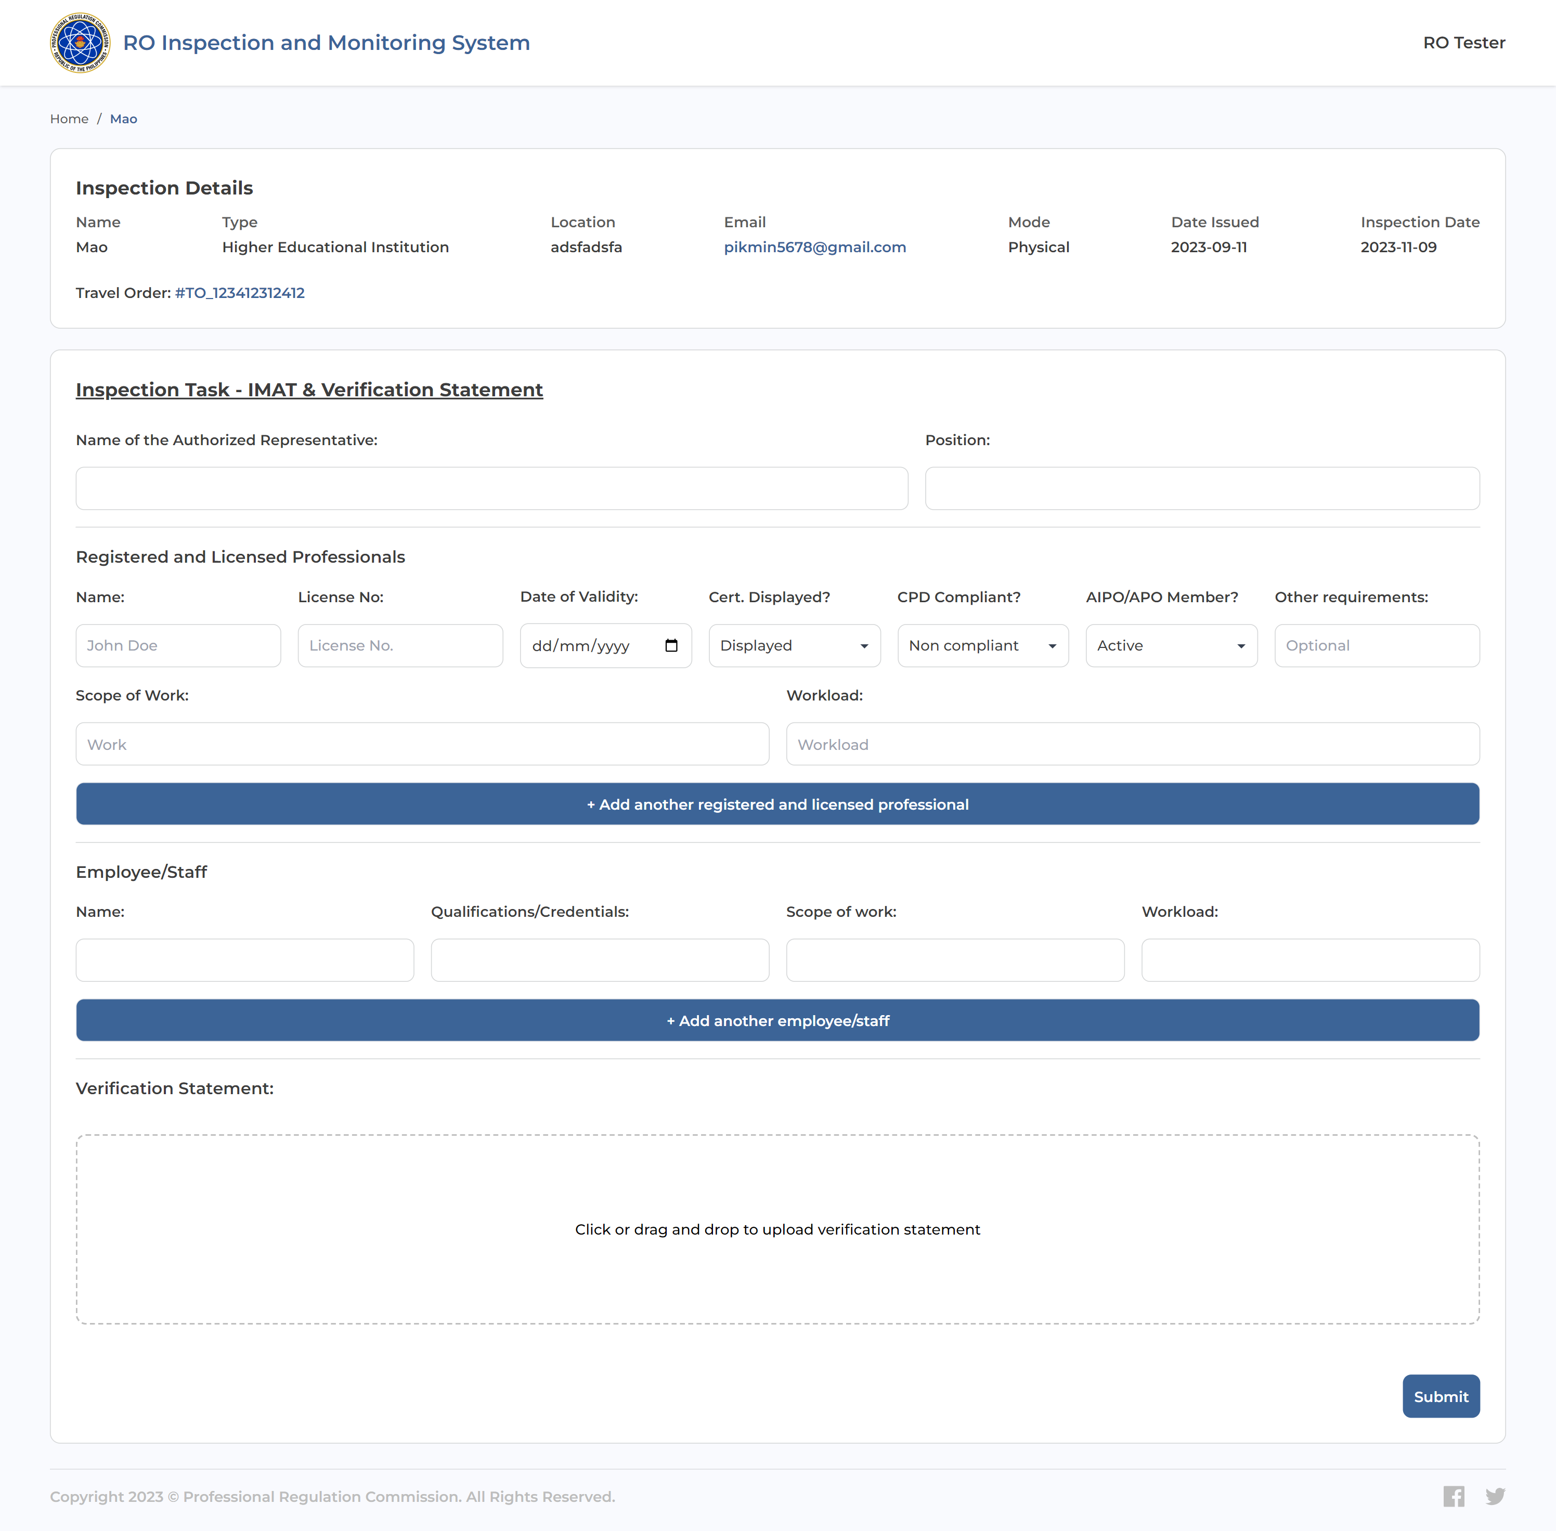Image resolution: width=1556 pixels, height=1531 pixels.
Task: Open RO Tester user menu
Action: point(1463,43)
